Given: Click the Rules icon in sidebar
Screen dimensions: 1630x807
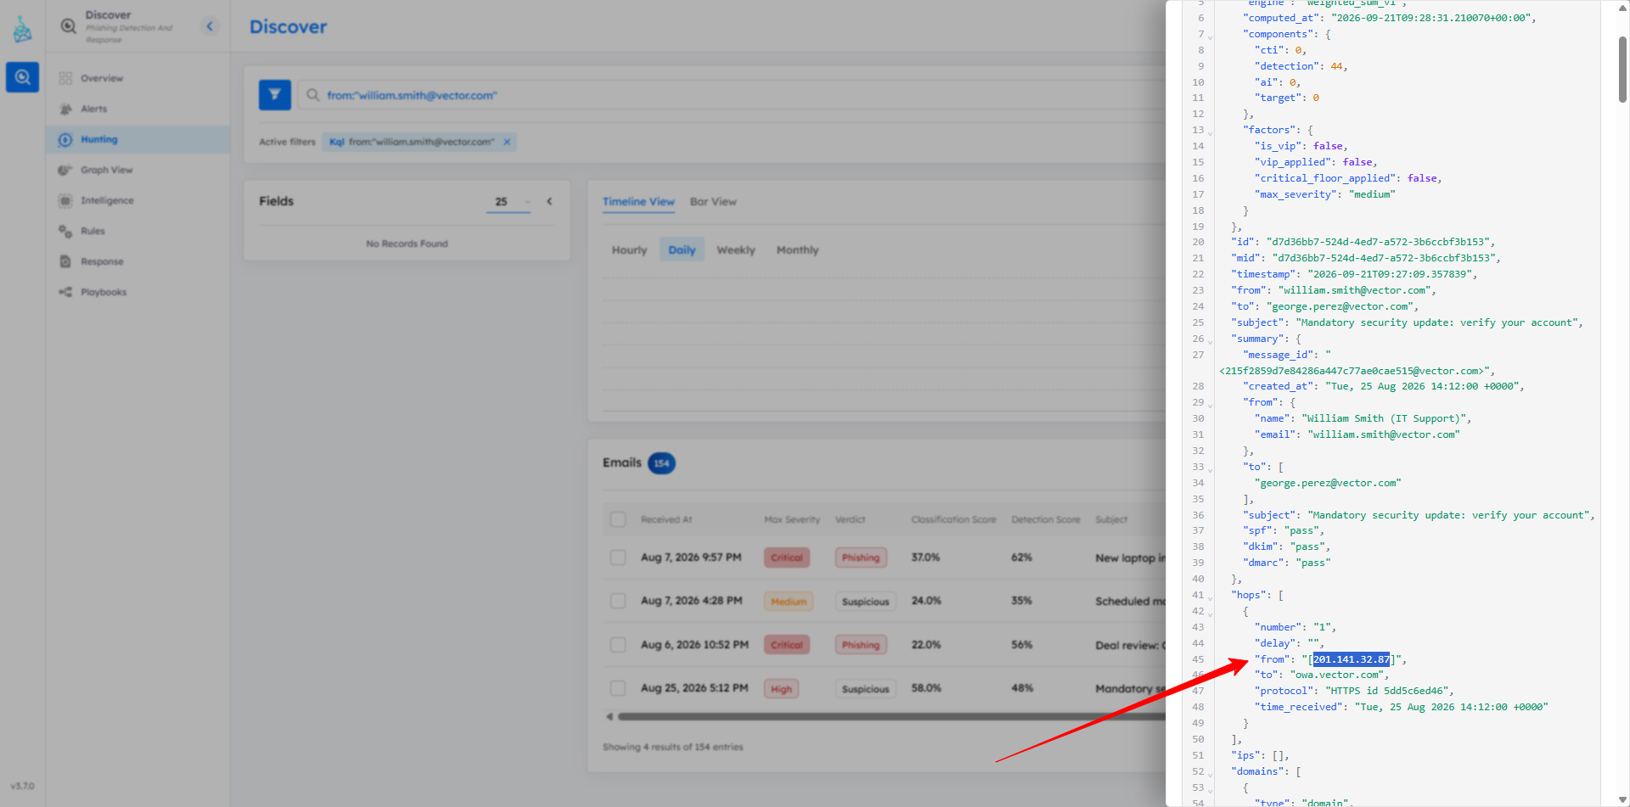Looking at the screenshot, I should click(65, 231).
